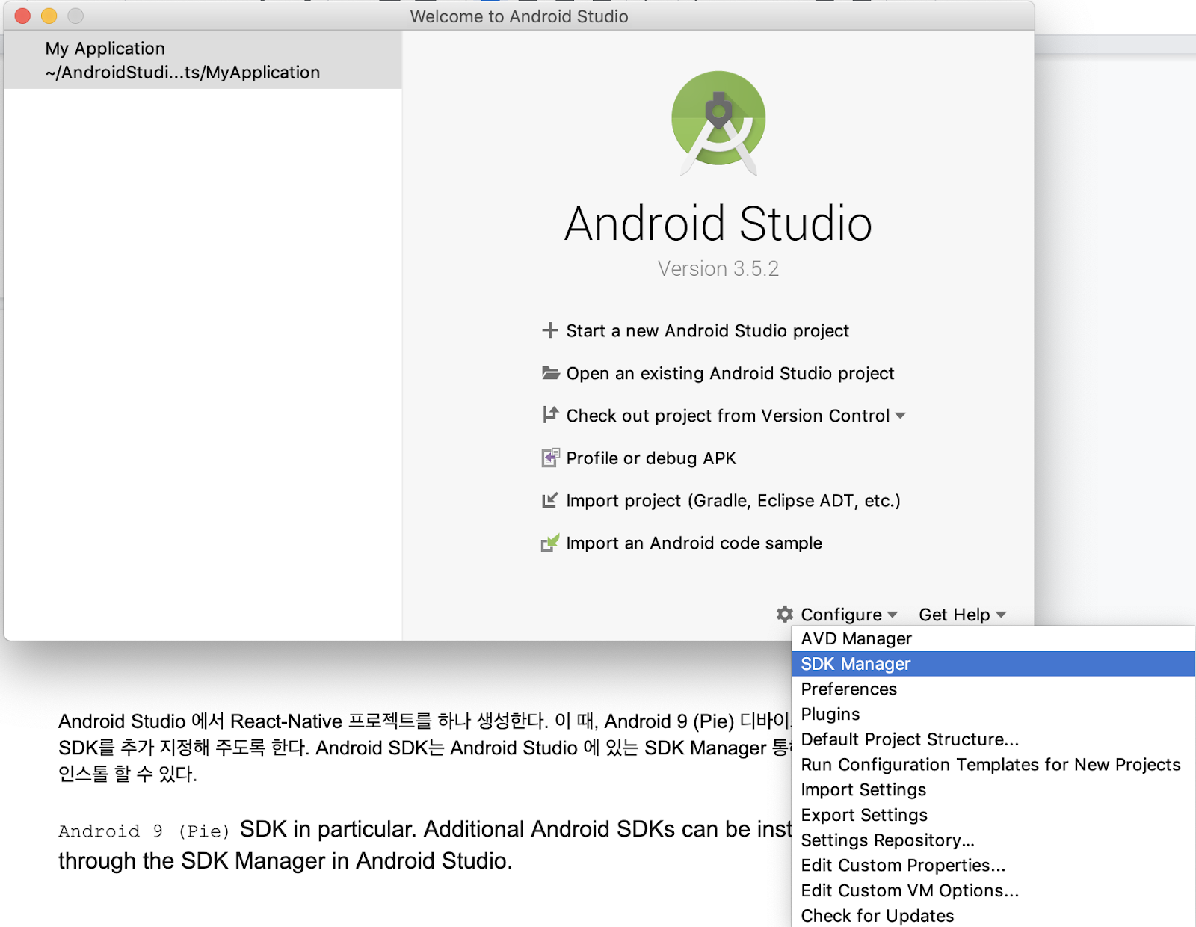
Task: Open Default Project Structure... entry
Action: click(x=993, y=739)
